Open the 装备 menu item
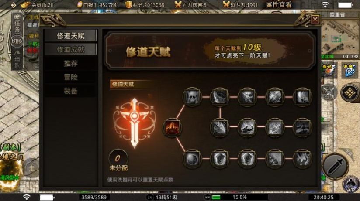 [x=71, y=91]
